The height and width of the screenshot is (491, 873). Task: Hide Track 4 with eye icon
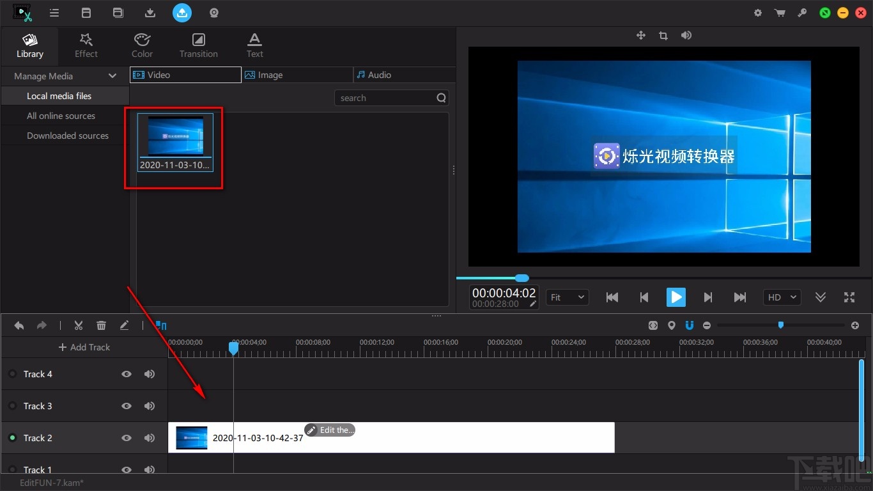coord(127,374)
